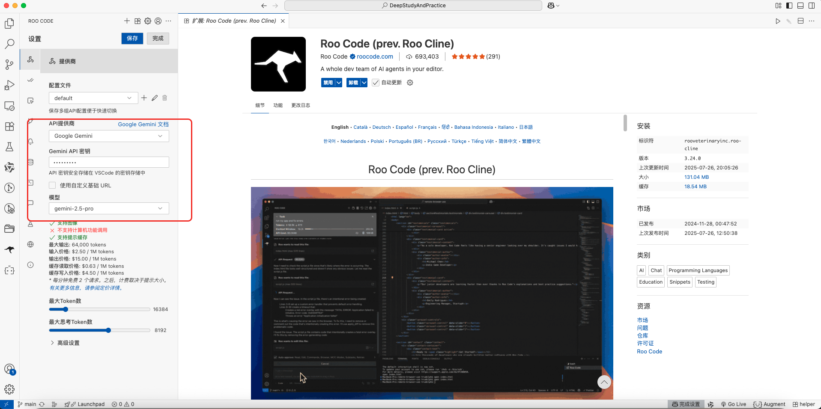
Task: Navigate back with the left arrow
Action: click(264, 6)
